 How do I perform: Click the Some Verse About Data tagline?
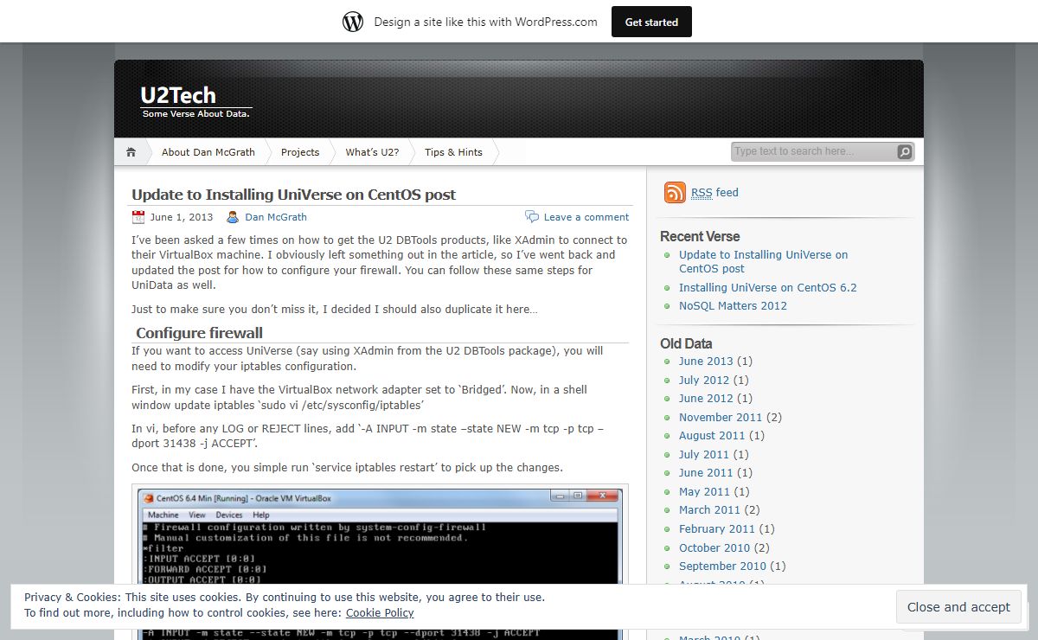(195, 114)
